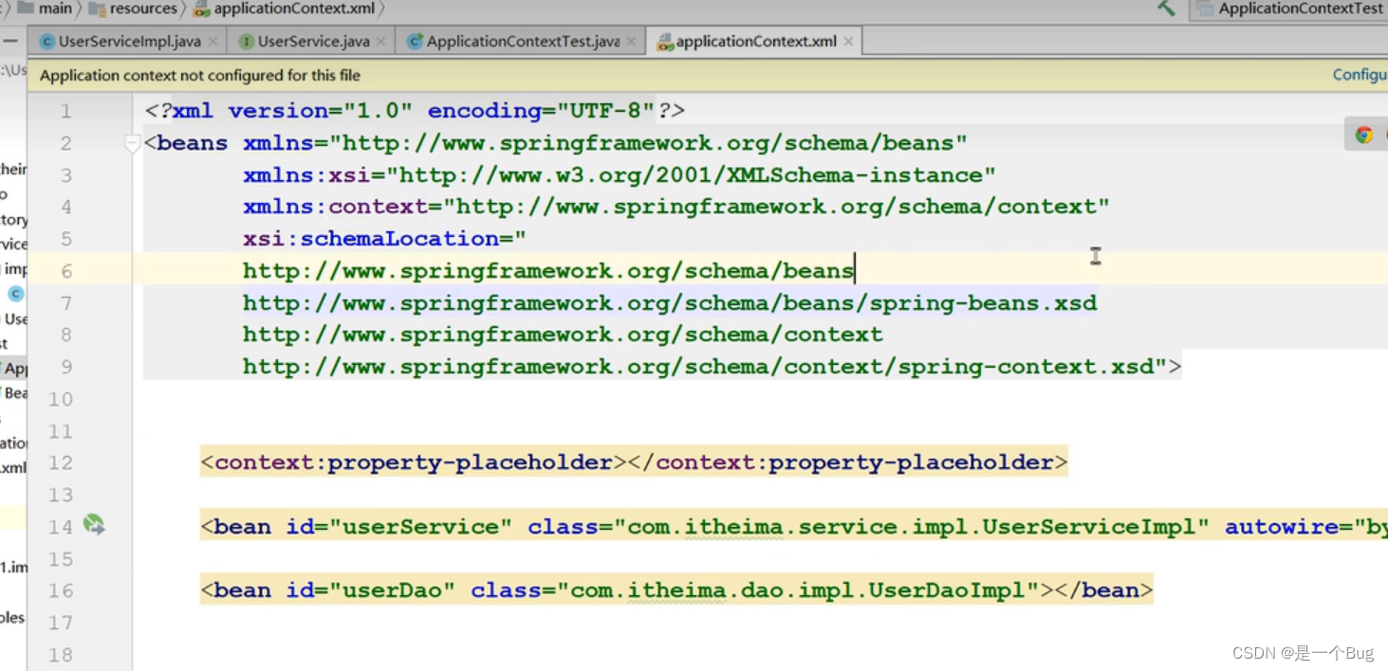Viewport: 1388px width, 671px height.
Task: Click the interface icon on UserService.java tab
Action: point(247,42)
